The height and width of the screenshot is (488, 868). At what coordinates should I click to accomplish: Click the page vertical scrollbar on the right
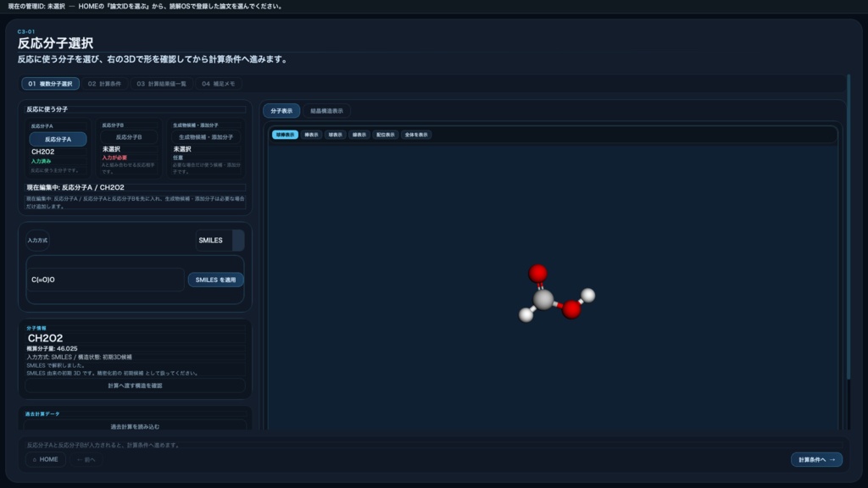point(849,227)
